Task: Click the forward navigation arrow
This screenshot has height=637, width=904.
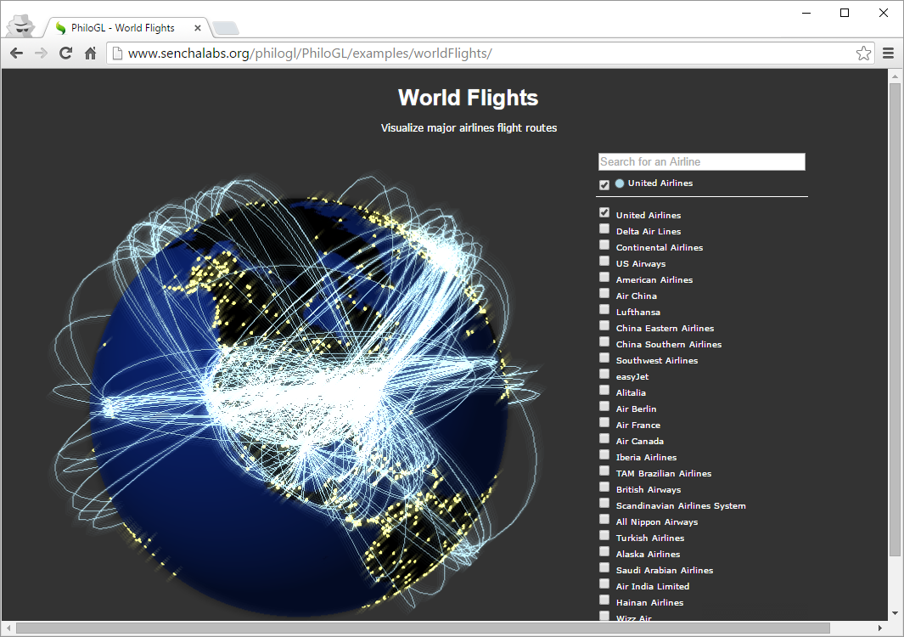Action: 41,53
